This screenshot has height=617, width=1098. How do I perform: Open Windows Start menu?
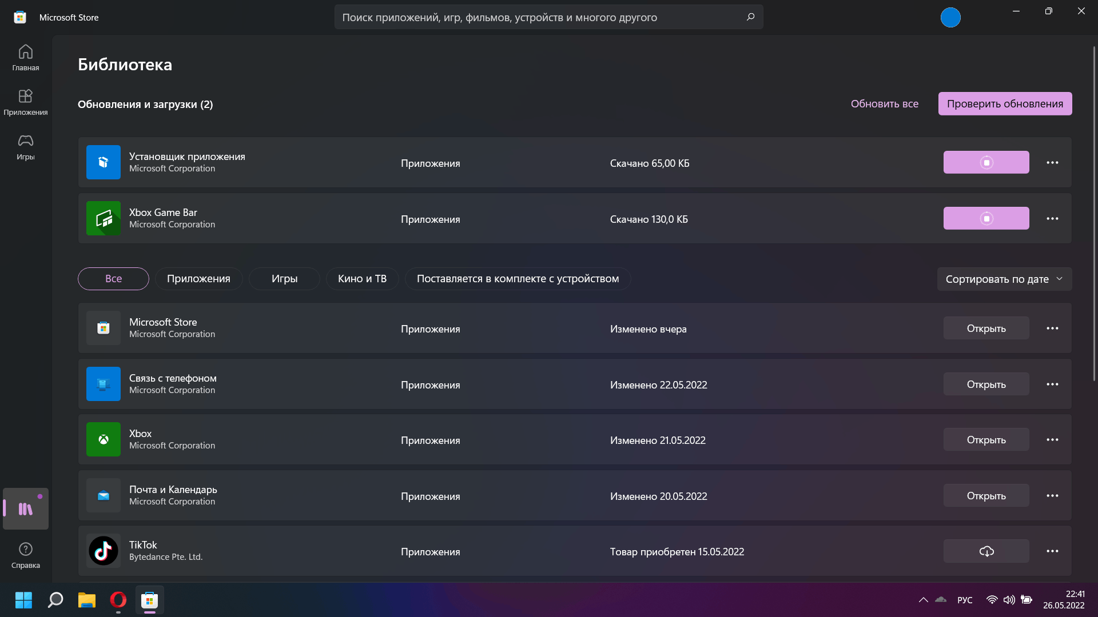pyautogui.click(x=23, y=600)
